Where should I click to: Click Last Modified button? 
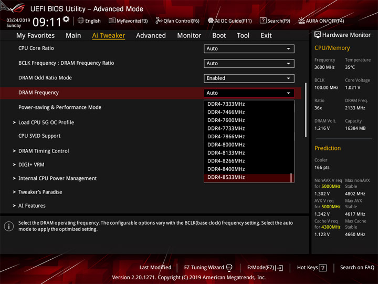(x=155, y=268)
